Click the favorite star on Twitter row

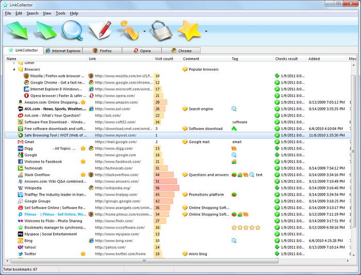pyautogui.click(x=83, y=254)
